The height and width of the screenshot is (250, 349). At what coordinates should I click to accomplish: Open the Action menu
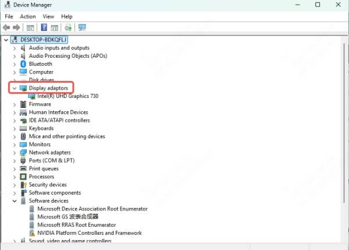click(x=27, y=16)
